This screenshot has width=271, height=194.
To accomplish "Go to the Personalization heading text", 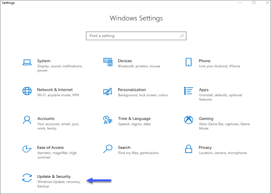I will [132, 90].
